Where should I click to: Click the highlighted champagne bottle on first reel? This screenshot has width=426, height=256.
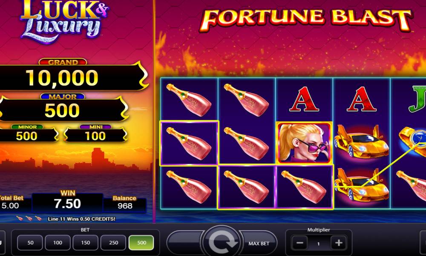[x=189, y=143]
